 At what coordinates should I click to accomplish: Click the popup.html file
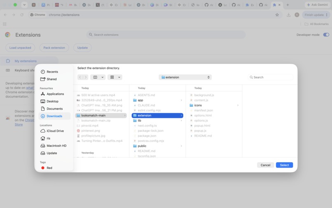[x=202, y=125]
